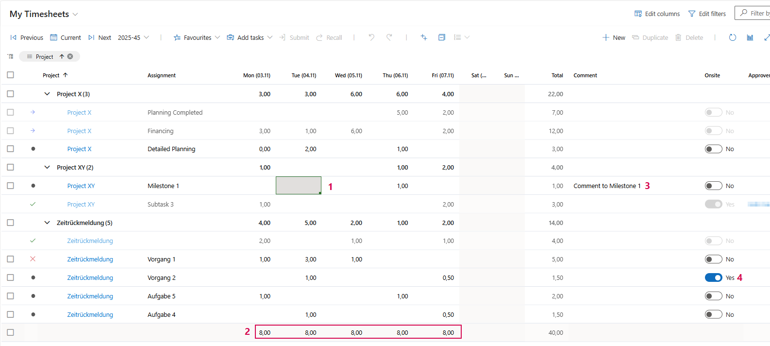This screenshot has width=770, height=346.
Task: Click the New button
Action: click(x=614, y=37)
